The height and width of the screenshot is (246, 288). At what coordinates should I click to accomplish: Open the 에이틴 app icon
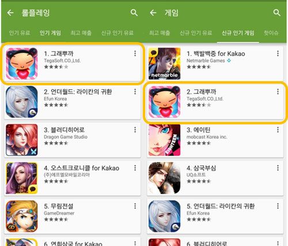pyautogui.click(x=164, y=140)
